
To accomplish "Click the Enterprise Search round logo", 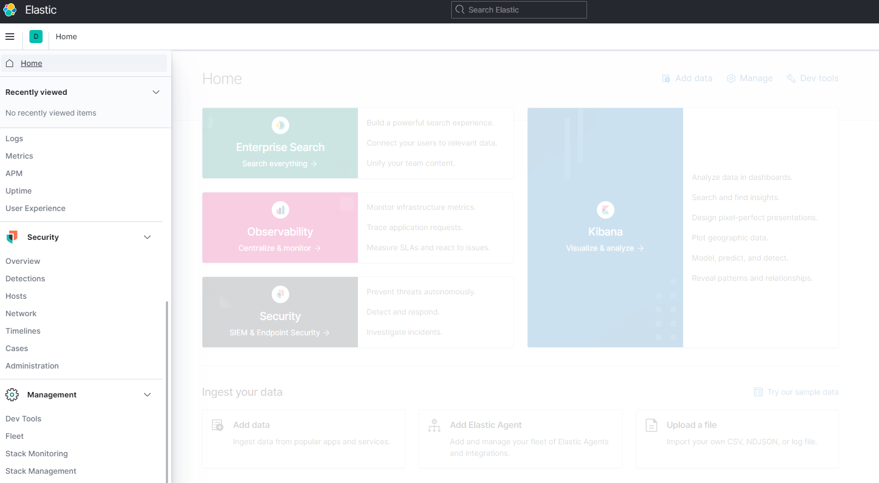I will [x=280, y=125].
